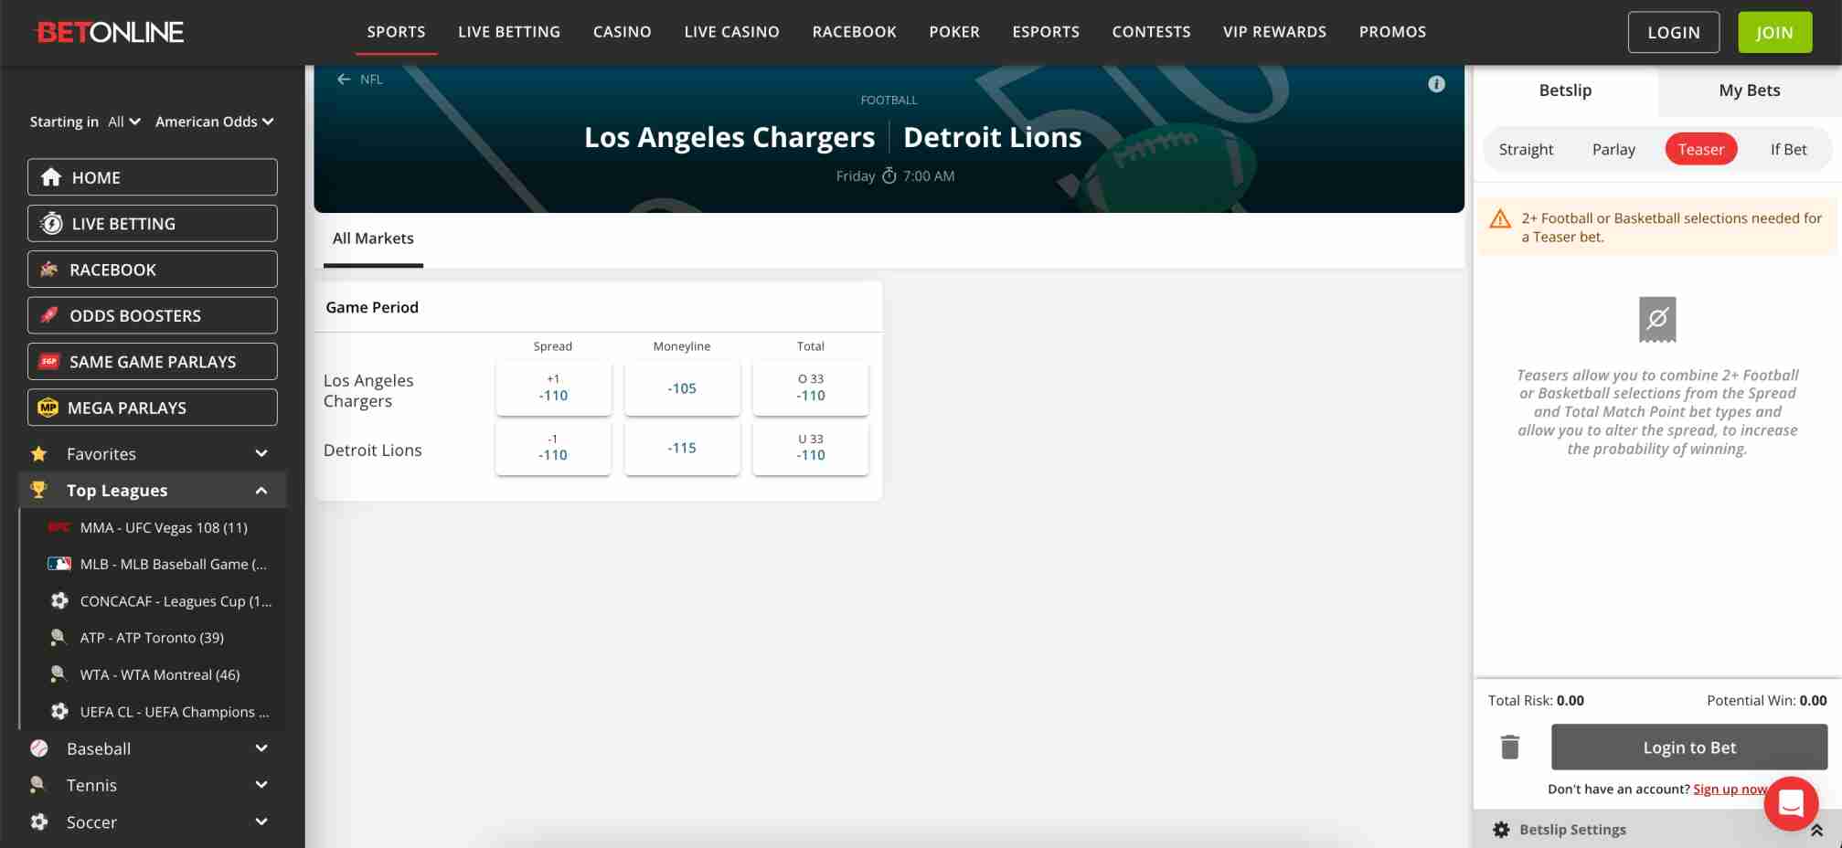
Task: Select the Chargers -105 moneyline odds
Action: click(681, 387)
